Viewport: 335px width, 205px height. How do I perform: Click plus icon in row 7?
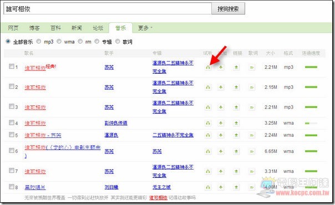[x=221, y=171]
